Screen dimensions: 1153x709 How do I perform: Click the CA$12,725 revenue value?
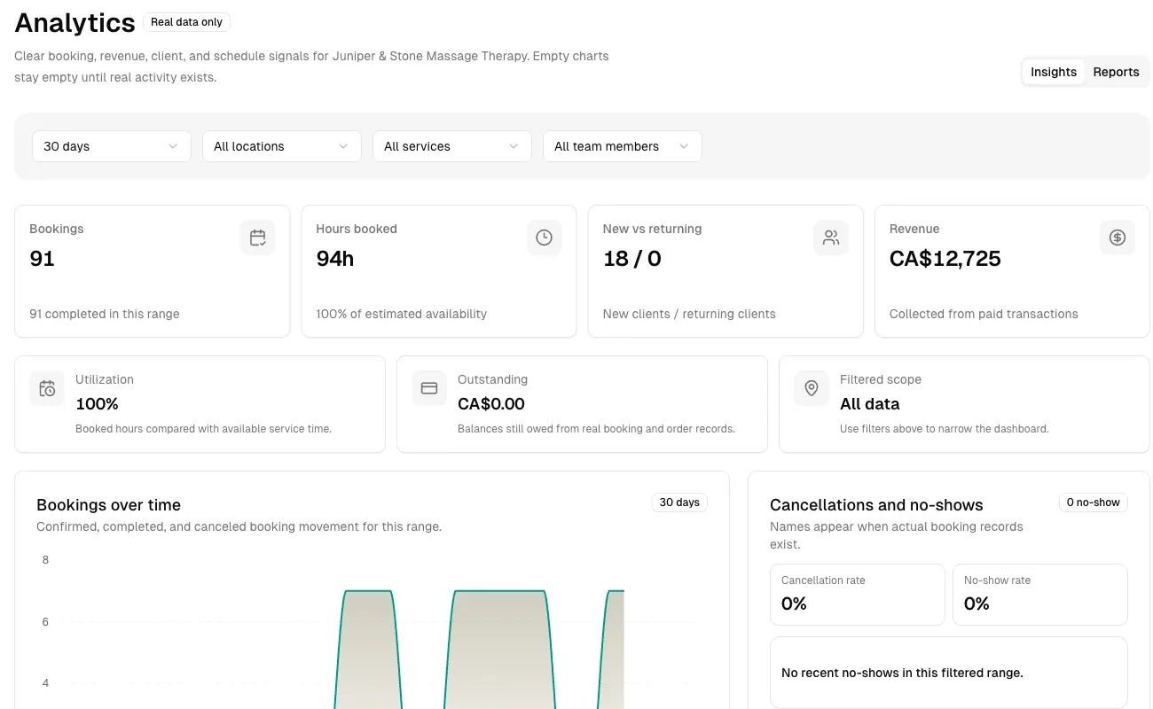click(945, 259)
